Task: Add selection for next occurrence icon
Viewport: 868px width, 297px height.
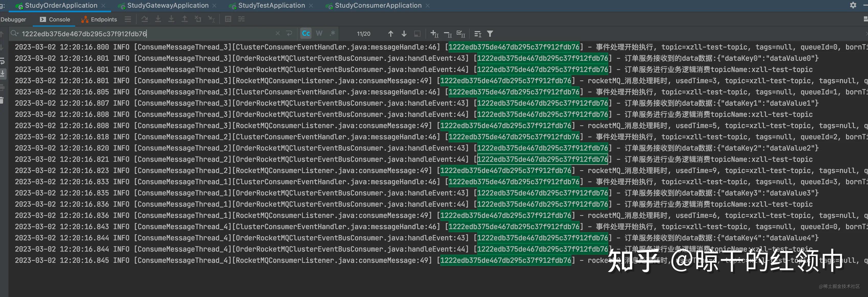Action: pyautogui.click(x=434, y=34)
